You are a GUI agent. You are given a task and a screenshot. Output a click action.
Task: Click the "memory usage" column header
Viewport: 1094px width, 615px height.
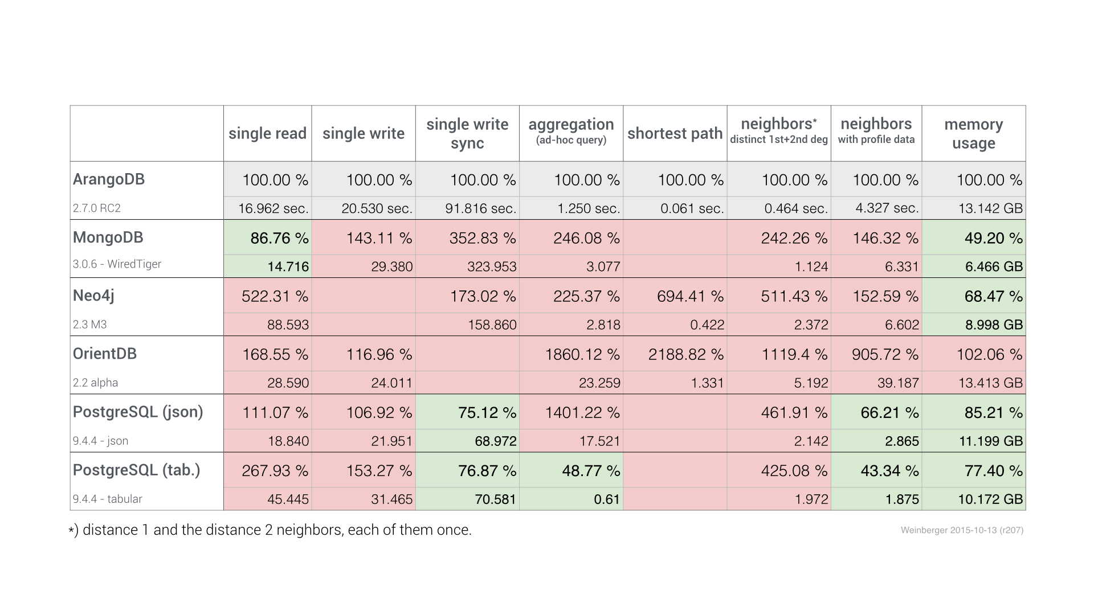pyautogui.click(x=973, y=133)
